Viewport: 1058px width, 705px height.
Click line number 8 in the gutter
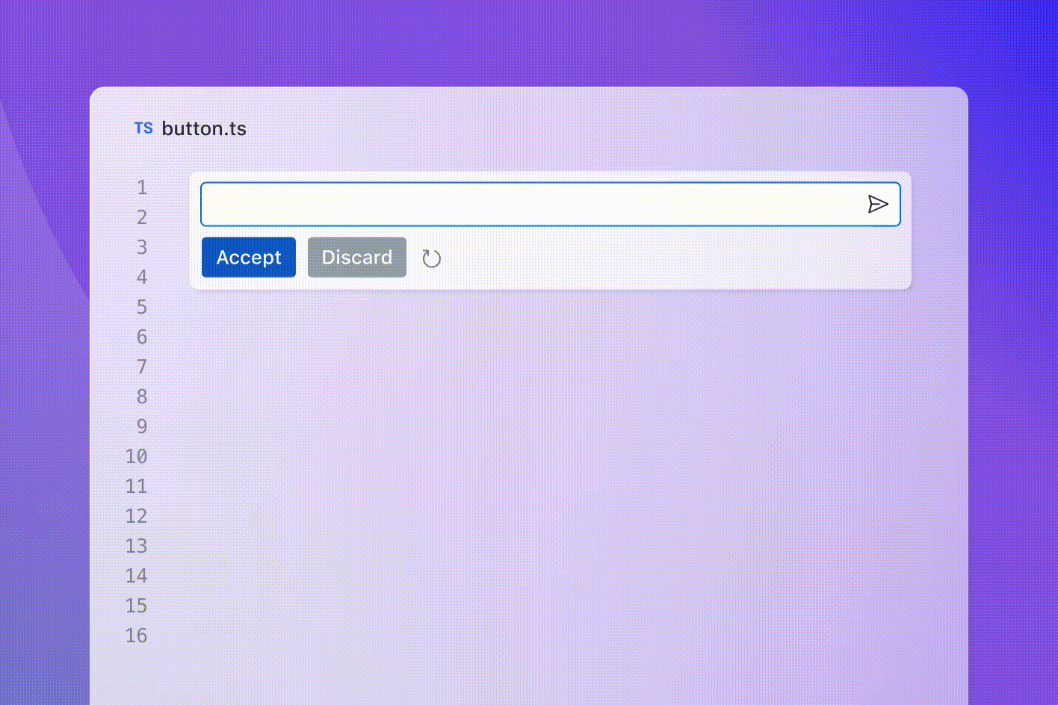pyautogui.click(x=142, y=397)
